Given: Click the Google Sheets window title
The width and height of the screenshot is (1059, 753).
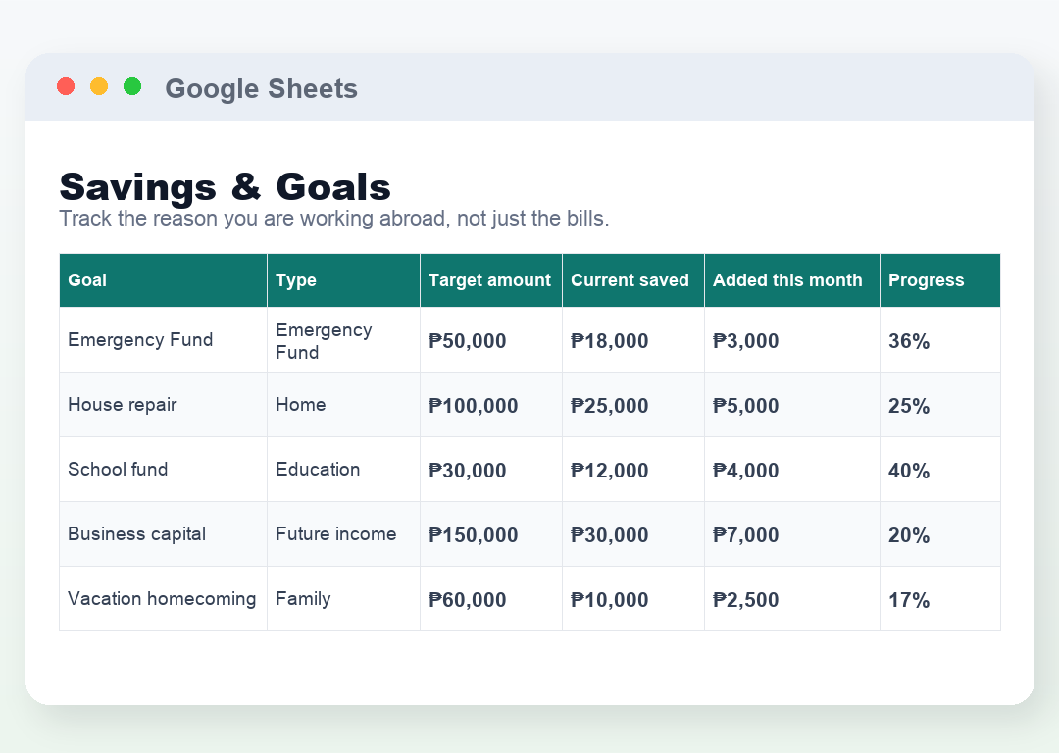Looking at the screenshot, I should tap(262, 88).
